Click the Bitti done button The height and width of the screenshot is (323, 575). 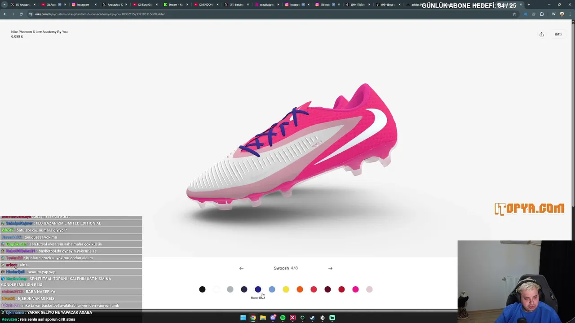point(558,34)
